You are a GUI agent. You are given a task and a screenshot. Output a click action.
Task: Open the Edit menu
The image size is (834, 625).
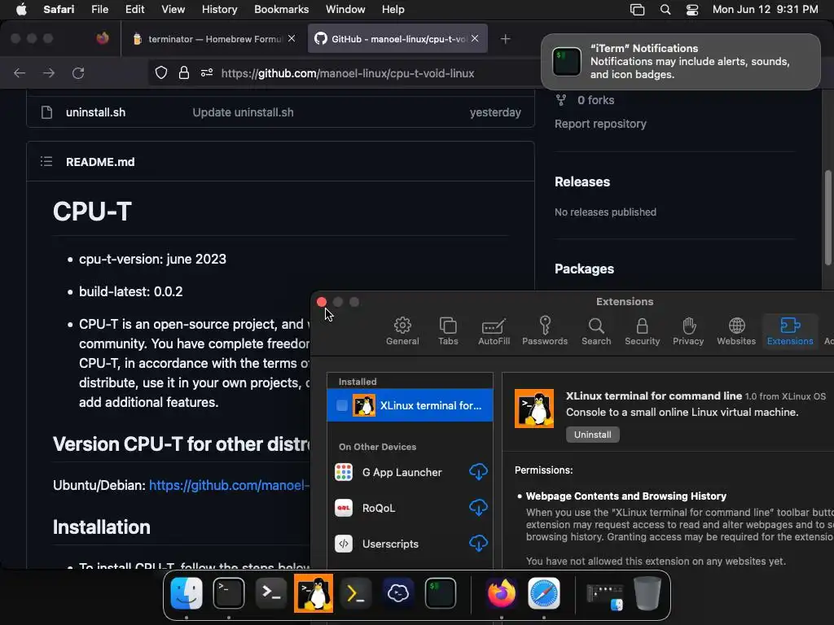pyautogui.click(x=134, y=9)
